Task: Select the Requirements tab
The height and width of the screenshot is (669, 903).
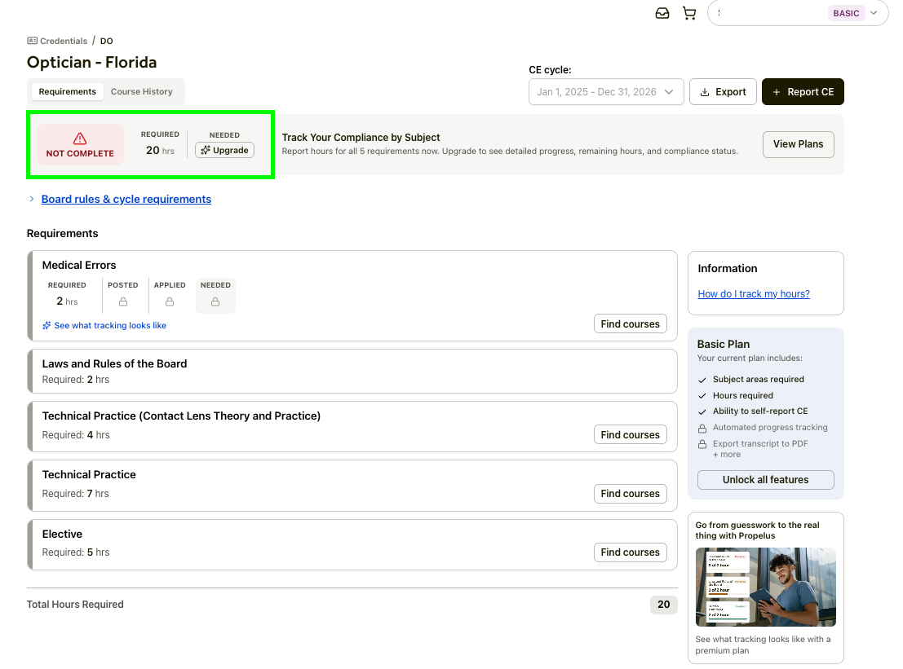Action: (68, 91)
